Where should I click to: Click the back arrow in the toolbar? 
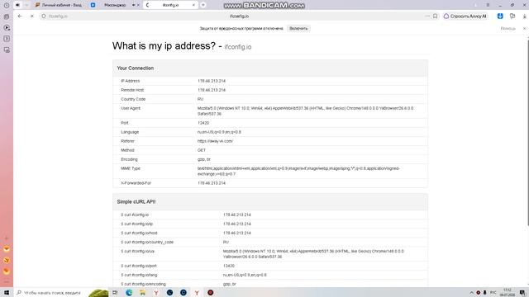20,16
